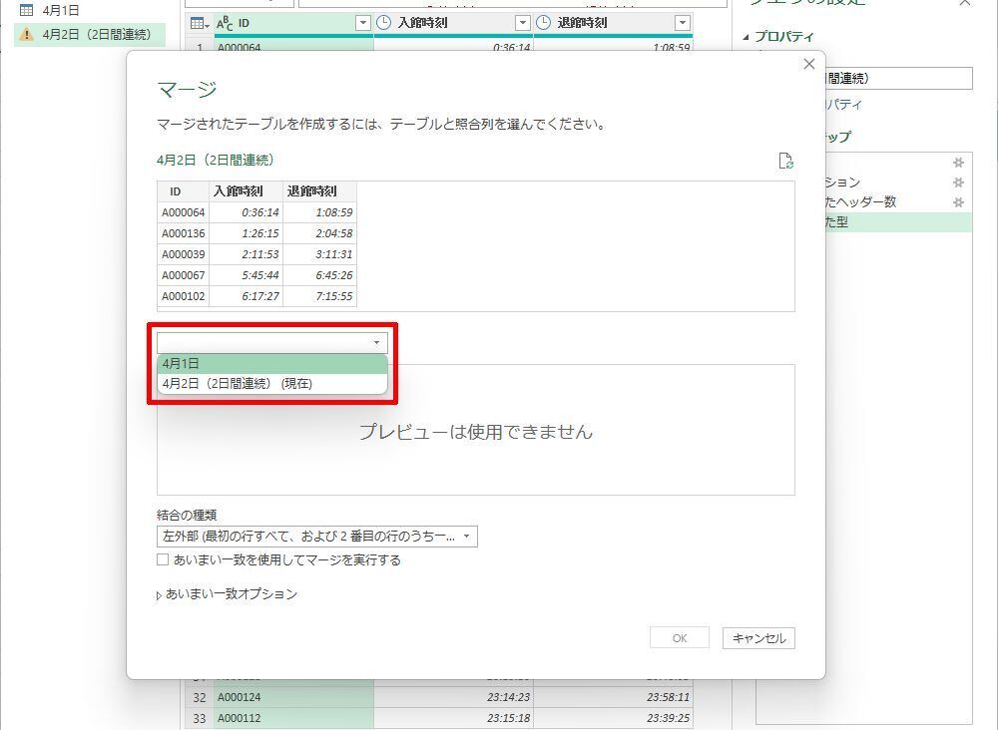
Task: Close the マージ dialog with the X
Action: pos(809,64)
